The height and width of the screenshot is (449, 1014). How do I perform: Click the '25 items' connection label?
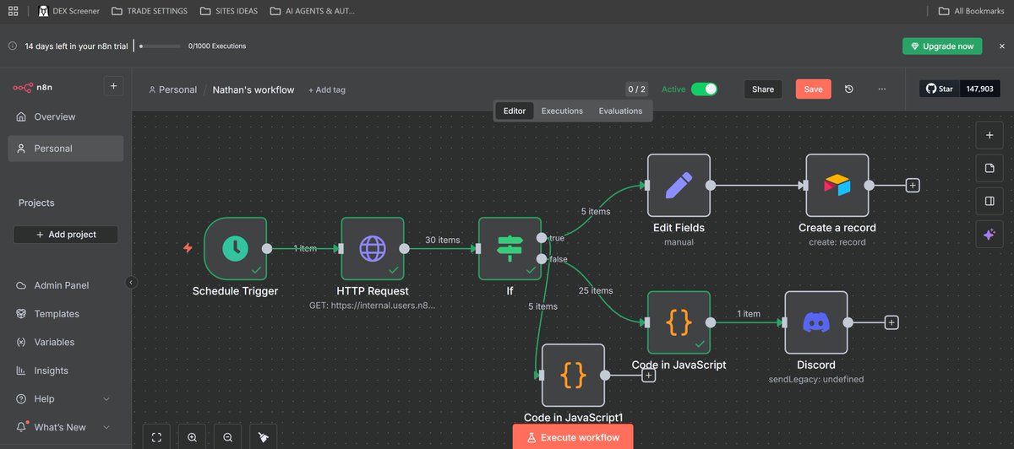pos(596,290)
